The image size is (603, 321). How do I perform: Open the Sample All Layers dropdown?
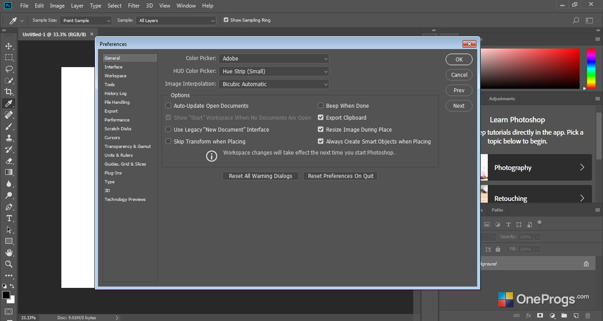[176, 20]
